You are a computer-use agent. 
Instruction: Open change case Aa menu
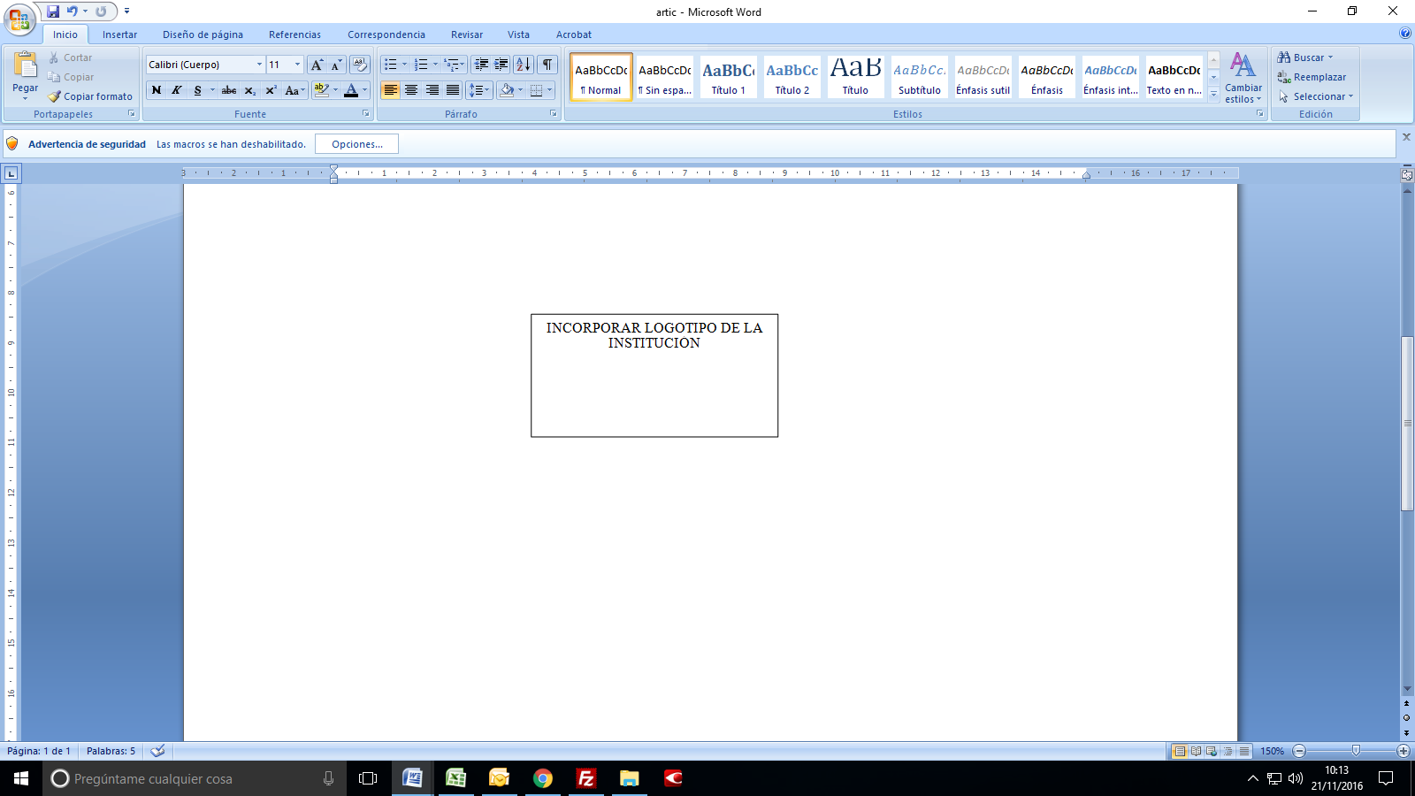point(294,90)
